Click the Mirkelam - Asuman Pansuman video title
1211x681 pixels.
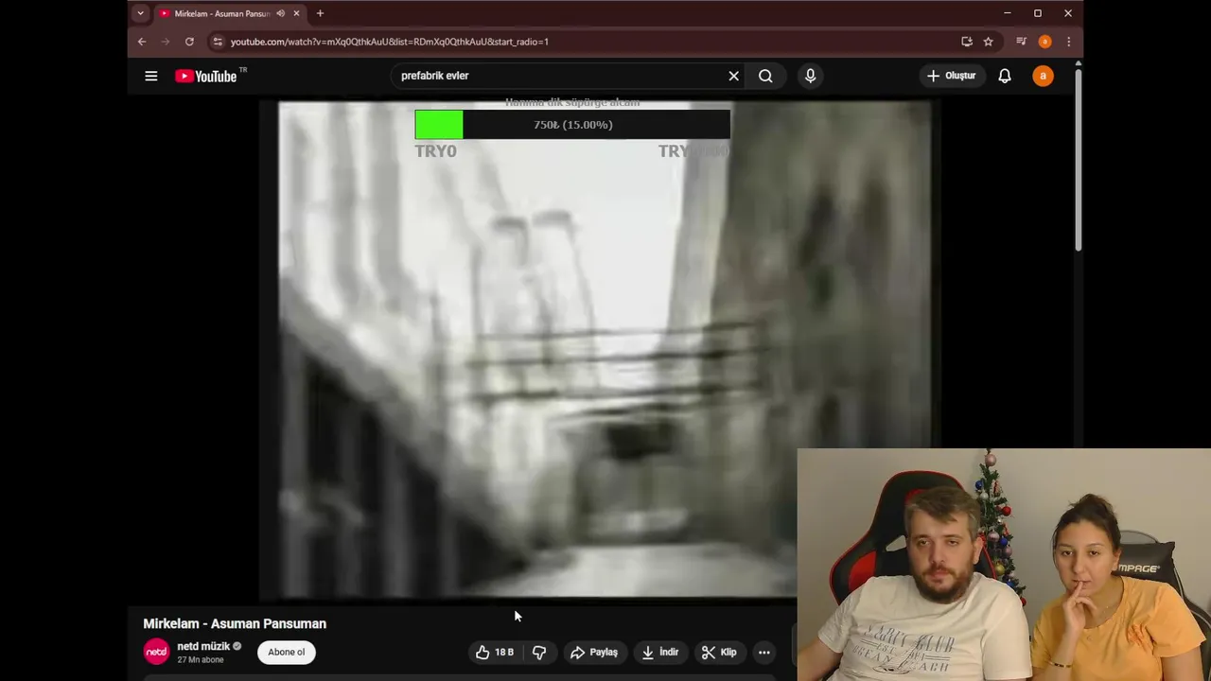click(x=235, y=623)
